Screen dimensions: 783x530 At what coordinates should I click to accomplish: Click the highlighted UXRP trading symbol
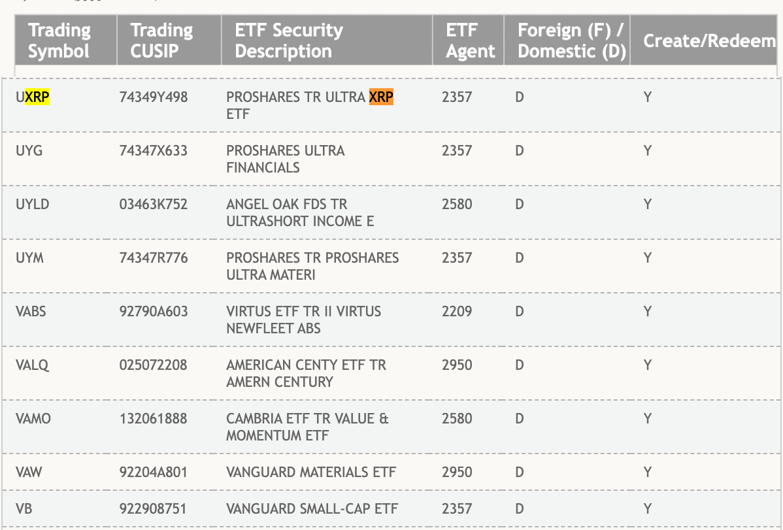coord(33,97)
